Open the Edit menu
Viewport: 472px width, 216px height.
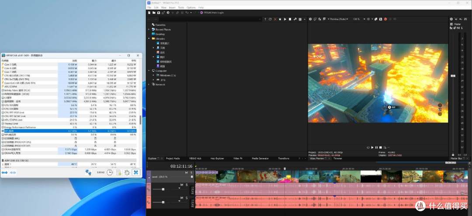[x=156, y=7]
